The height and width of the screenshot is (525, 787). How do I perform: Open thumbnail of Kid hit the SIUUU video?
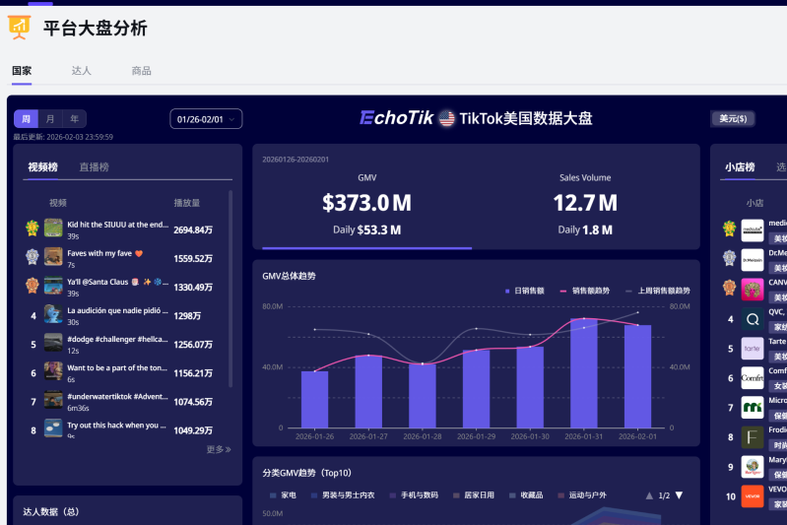(x=53, y=228)
